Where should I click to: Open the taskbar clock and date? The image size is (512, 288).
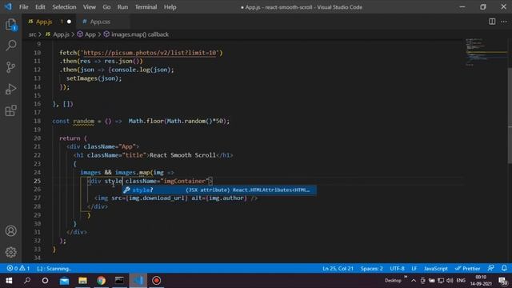(x=481, y=281)
